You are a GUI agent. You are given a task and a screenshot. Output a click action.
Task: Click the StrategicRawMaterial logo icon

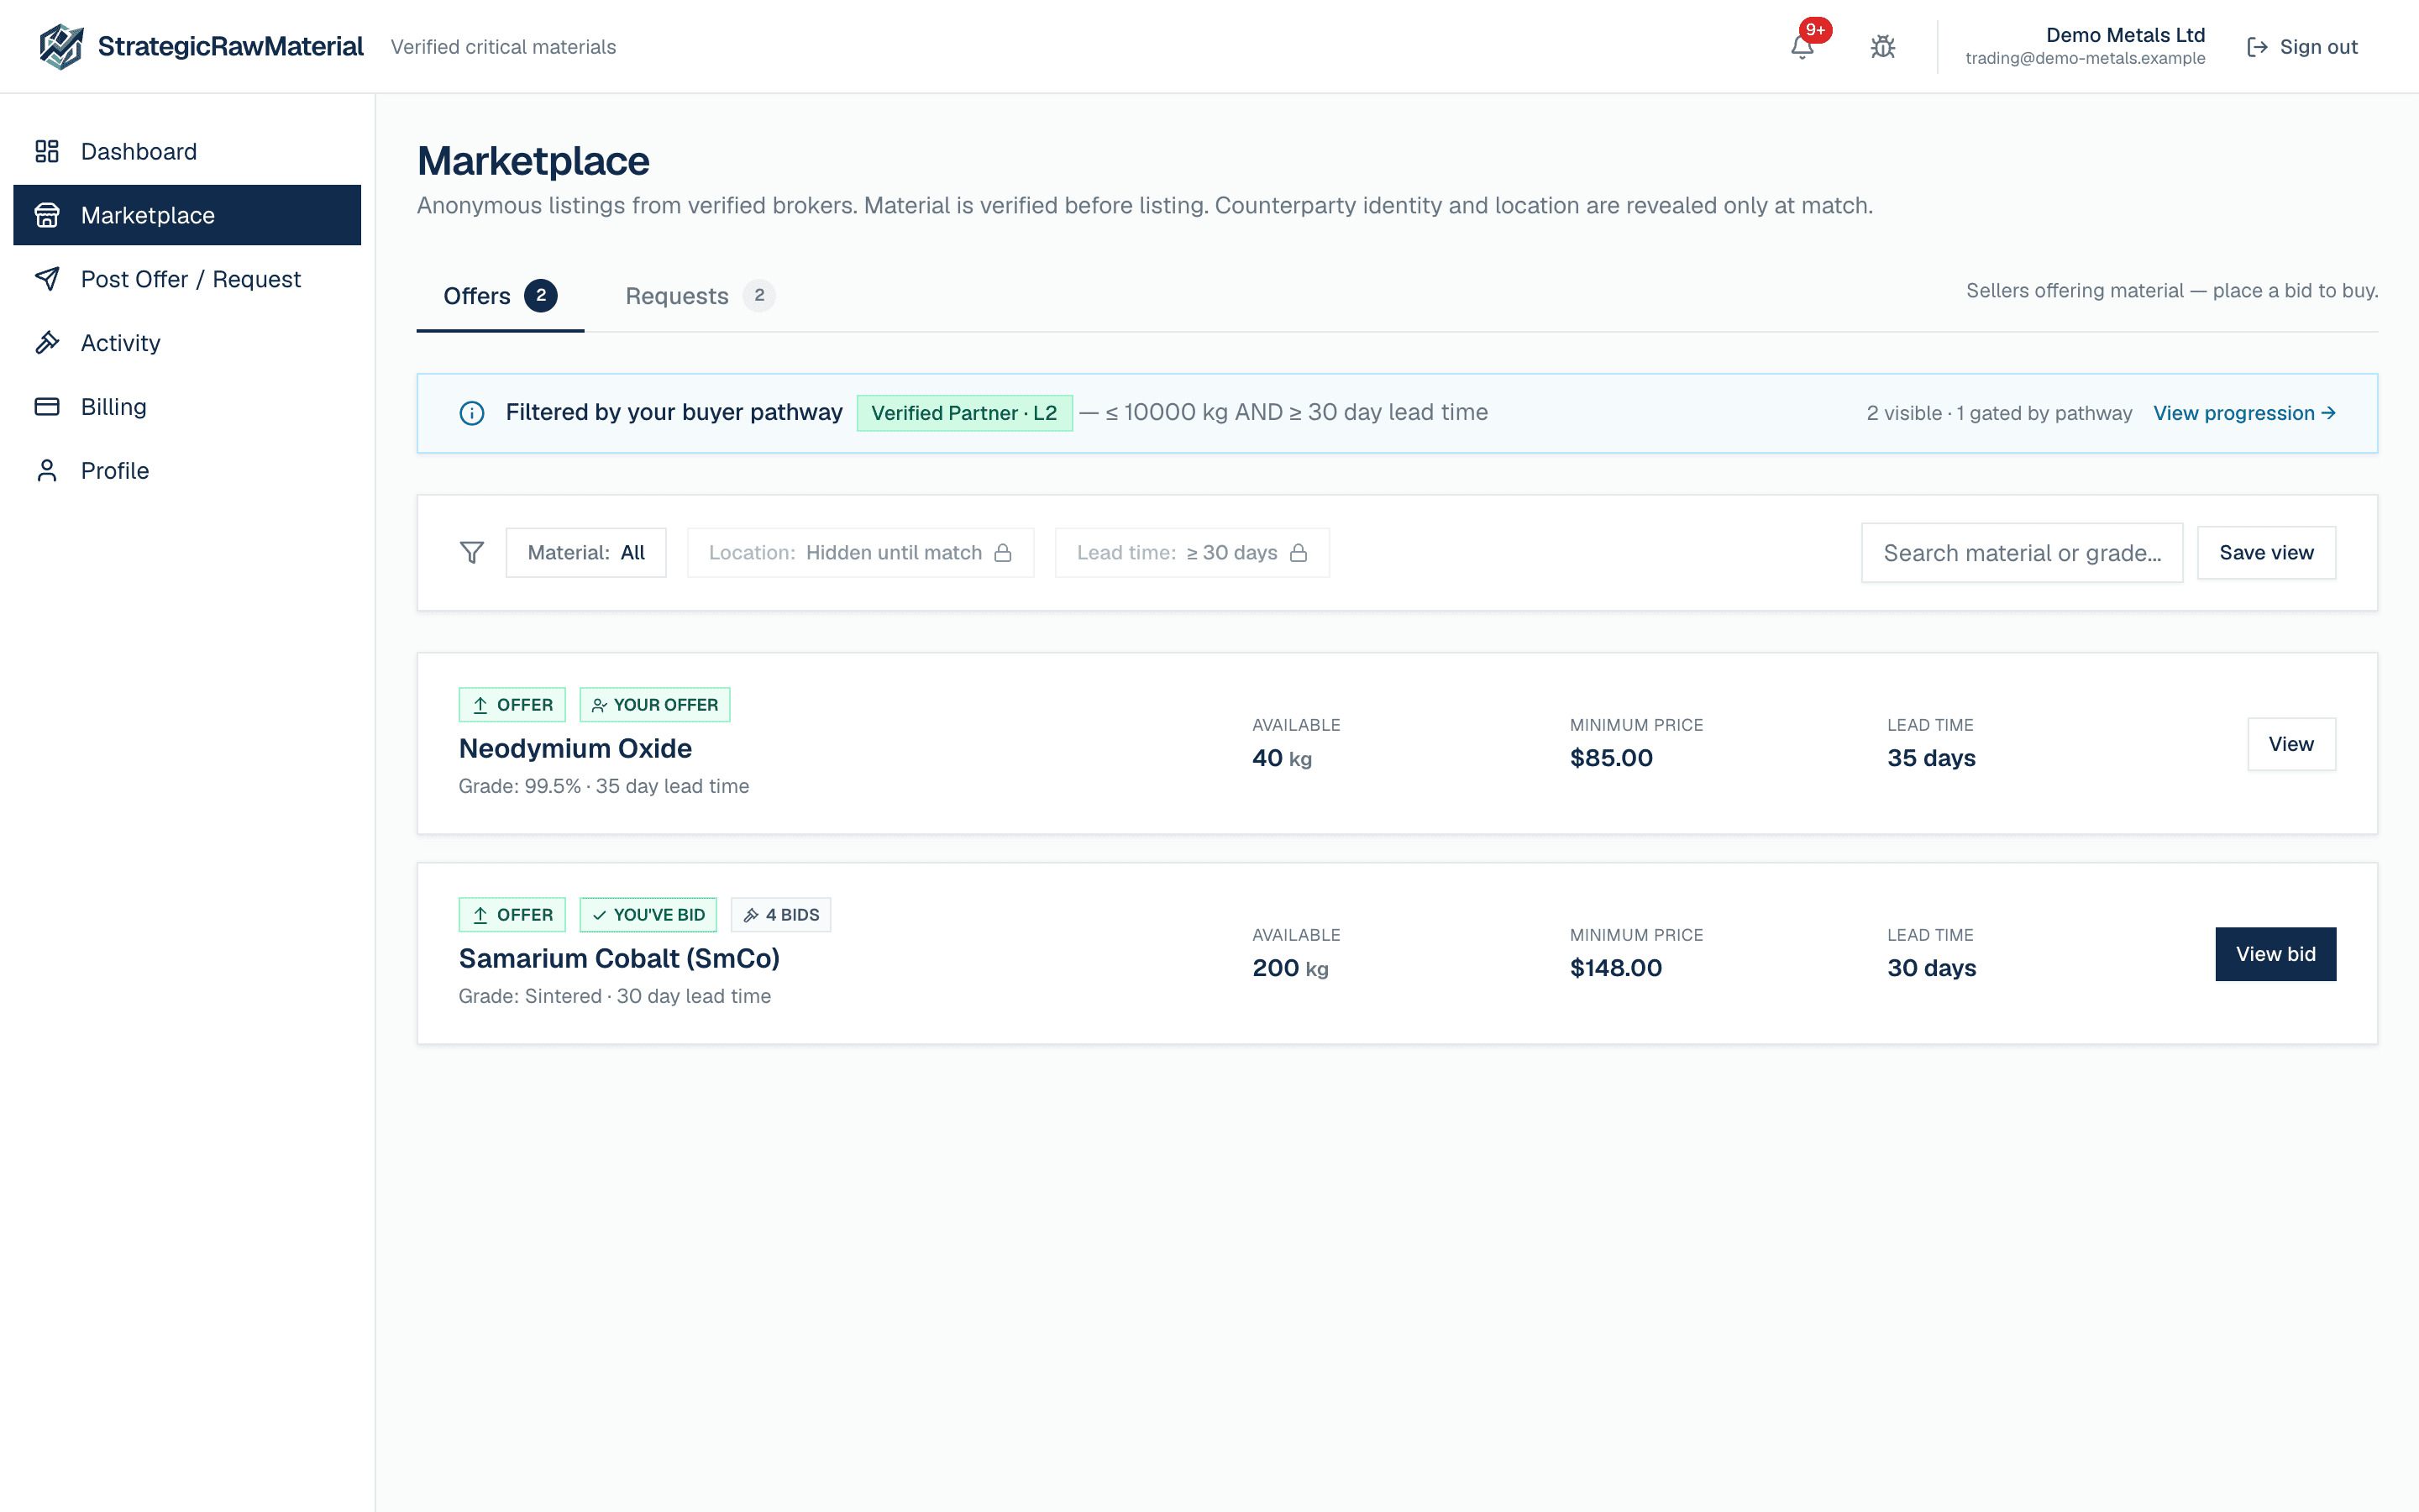[61, 46]
